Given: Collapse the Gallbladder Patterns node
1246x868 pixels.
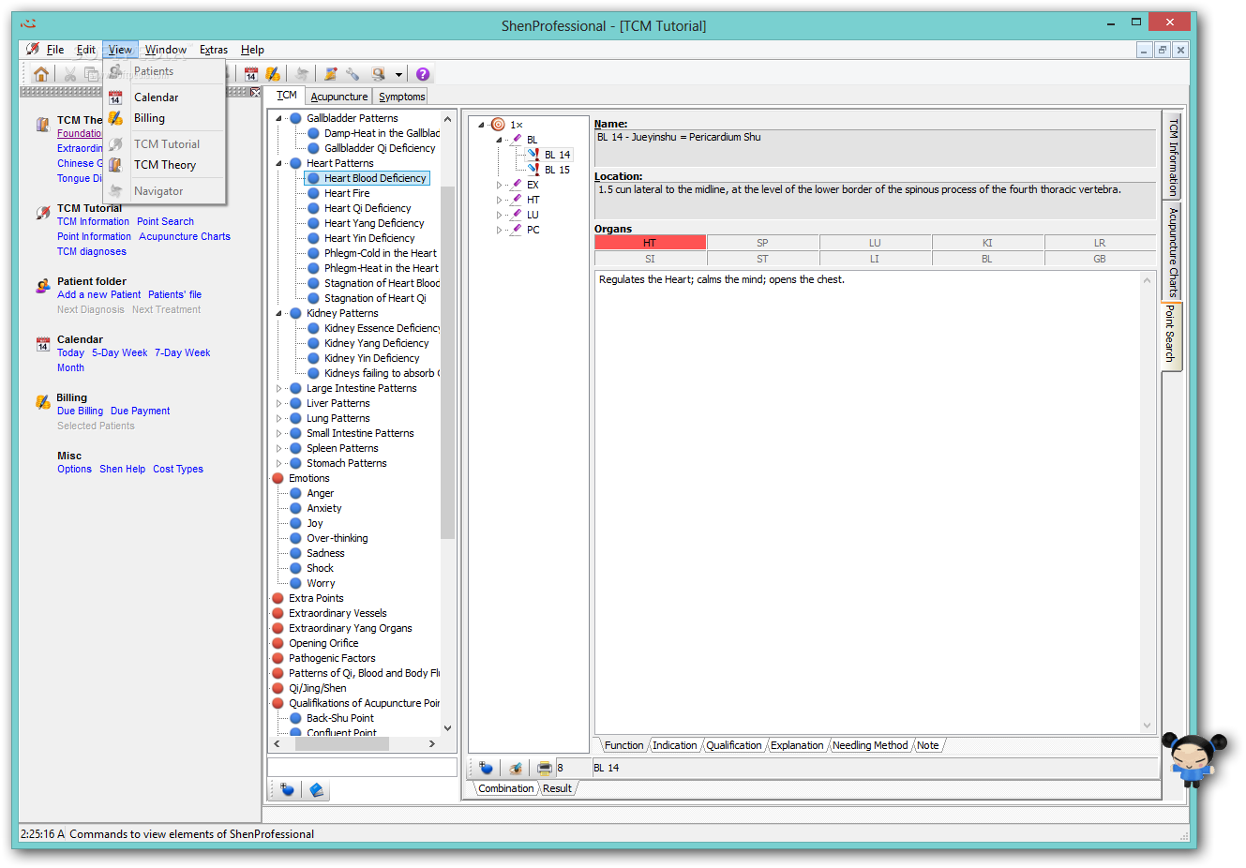Looking at the screenshot, I should (x=278, y=118).
